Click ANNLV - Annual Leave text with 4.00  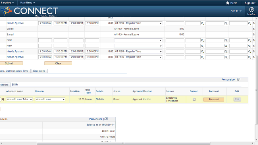126,29
